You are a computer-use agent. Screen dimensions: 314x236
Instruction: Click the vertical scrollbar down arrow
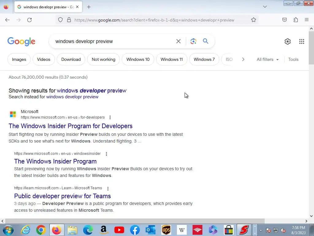tap(311, 216)
